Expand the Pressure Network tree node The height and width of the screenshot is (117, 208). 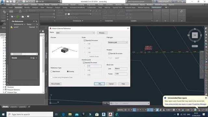[x=4, y=90]
